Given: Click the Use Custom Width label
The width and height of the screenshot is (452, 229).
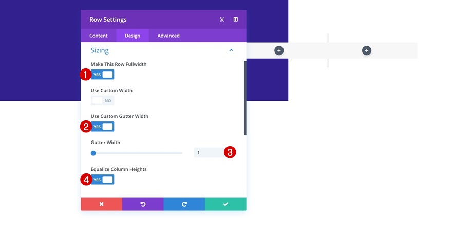Looking at the screenshot, I should tap(111, 91).
